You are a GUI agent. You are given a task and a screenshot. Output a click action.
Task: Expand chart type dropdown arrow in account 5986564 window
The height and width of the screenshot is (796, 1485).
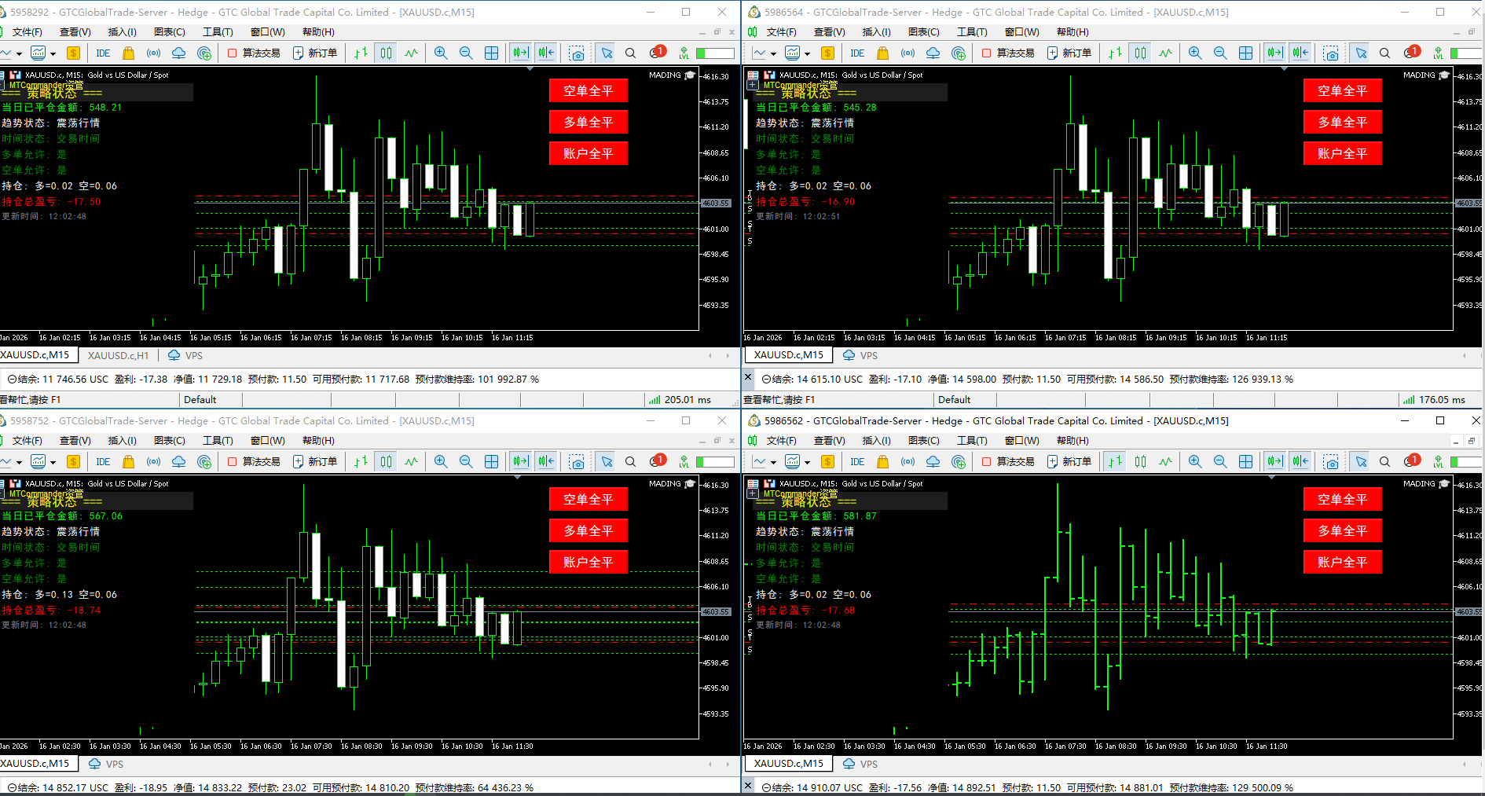point(773,54)
